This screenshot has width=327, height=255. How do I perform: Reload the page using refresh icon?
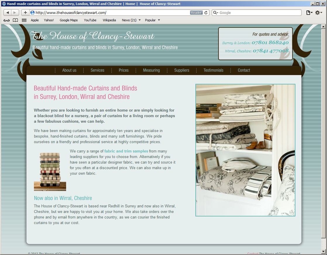[x=206, y=13]
